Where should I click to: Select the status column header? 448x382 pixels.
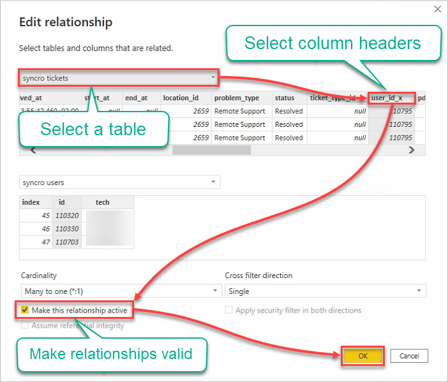coord(290,98)
